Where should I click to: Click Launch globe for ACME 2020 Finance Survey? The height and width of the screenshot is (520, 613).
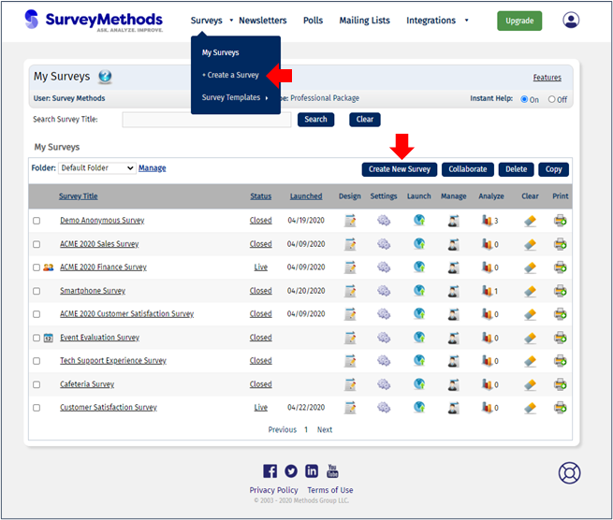(419, 267)
